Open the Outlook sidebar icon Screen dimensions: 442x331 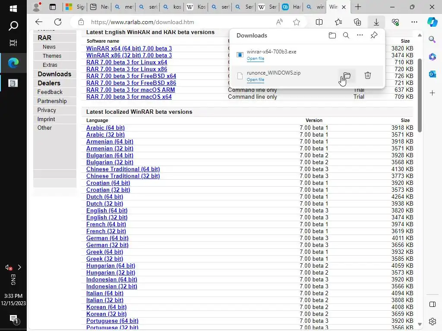432,74
